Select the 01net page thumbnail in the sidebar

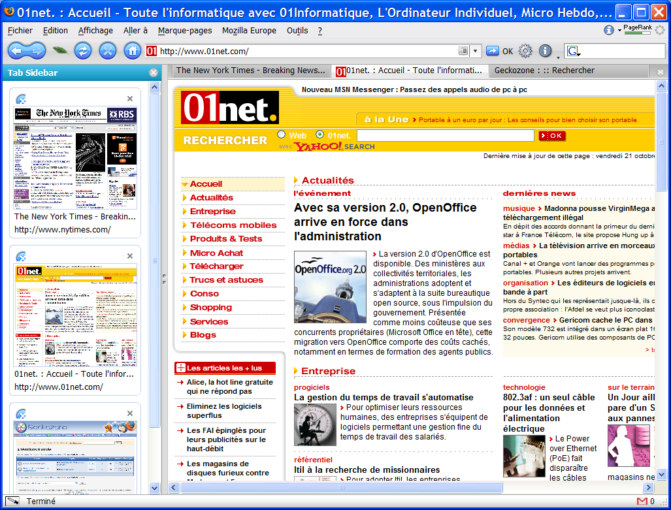pyautogui.click(x=75, y=315)
